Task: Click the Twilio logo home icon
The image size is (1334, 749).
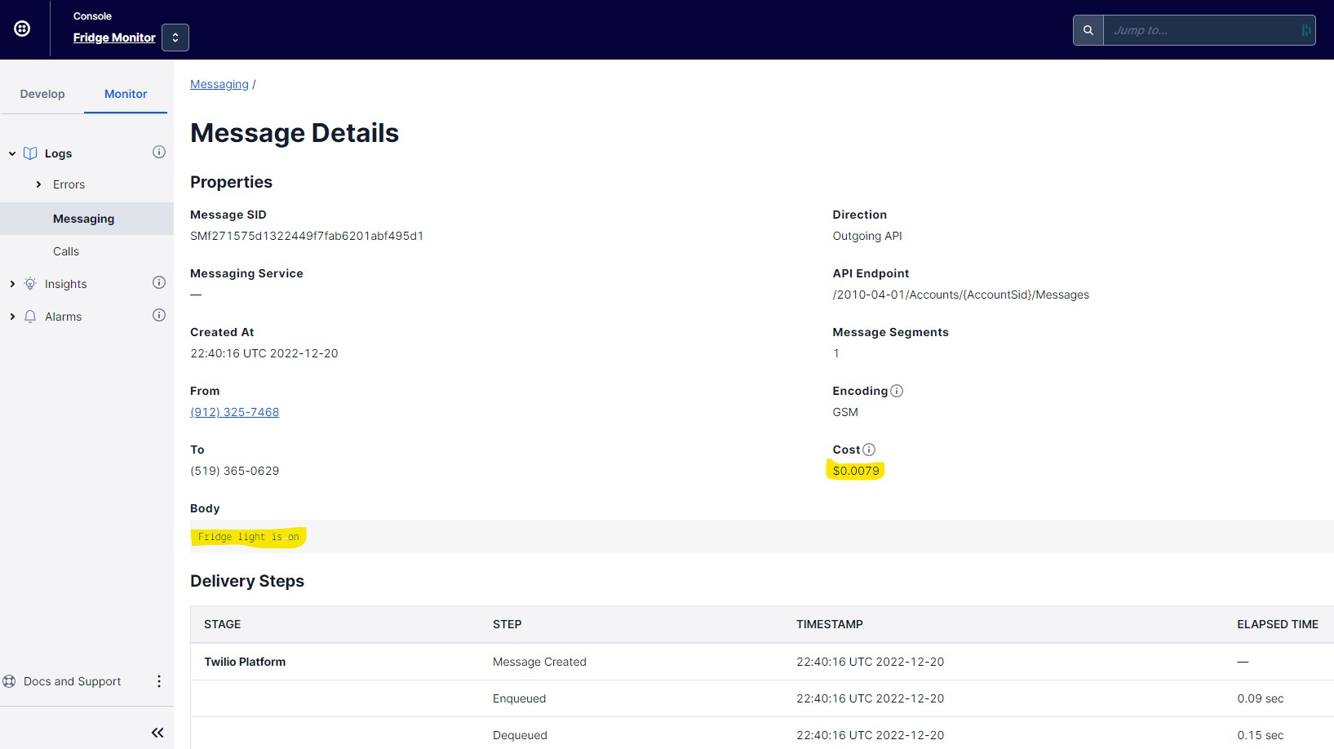Action: click(x=22, y=29)
